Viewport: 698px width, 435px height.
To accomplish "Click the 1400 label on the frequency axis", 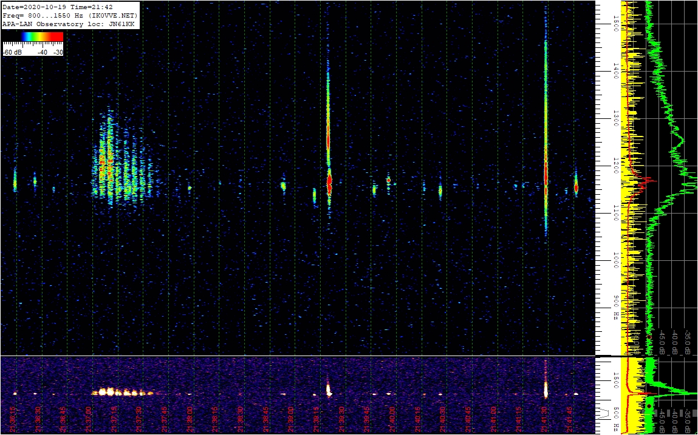I will [616, 71].
